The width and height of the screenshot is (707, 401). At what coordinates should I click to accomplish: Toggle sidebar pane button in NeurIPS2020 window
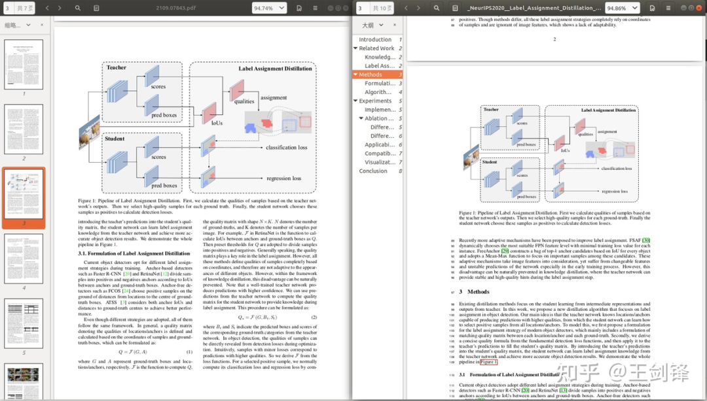[x=455, y=8]
